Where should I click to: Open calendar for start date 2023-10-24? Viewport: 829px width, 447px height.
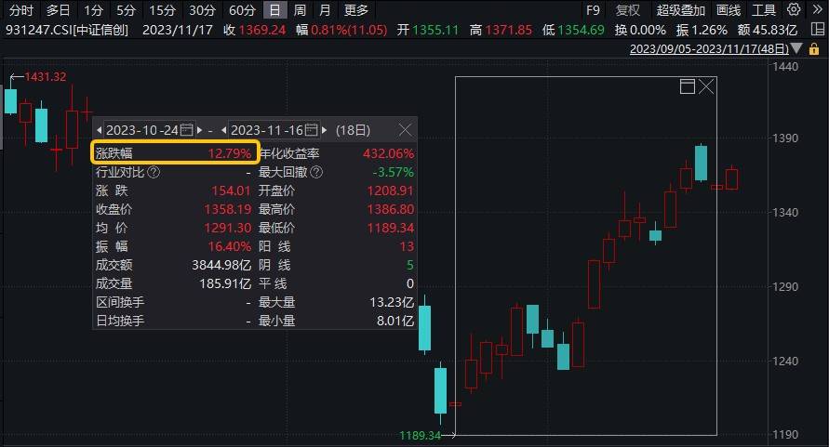click(x=186, y=130)
